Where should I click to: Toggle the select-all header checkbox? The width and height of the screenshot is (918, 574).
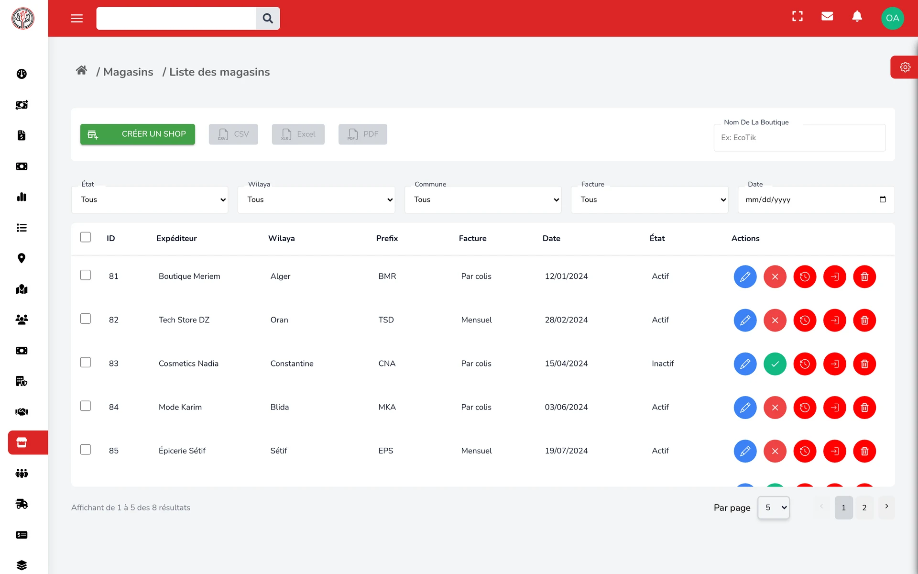coord(86,237)
